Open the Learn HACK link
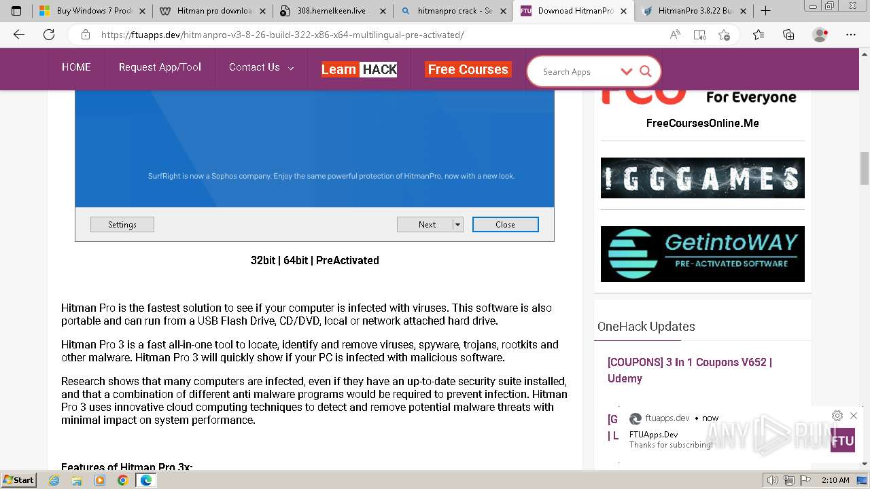 (x=359, y=69)
